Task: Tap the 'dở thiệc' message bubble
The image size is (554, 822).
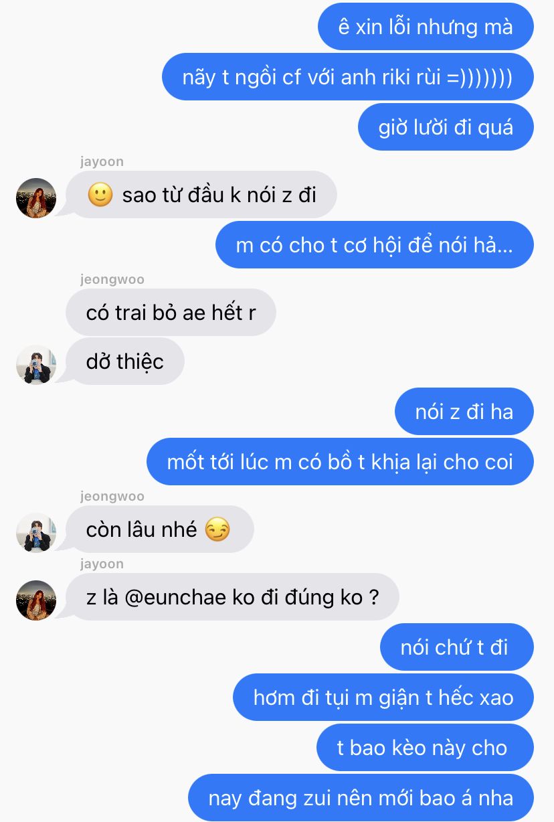Action: 125,361
